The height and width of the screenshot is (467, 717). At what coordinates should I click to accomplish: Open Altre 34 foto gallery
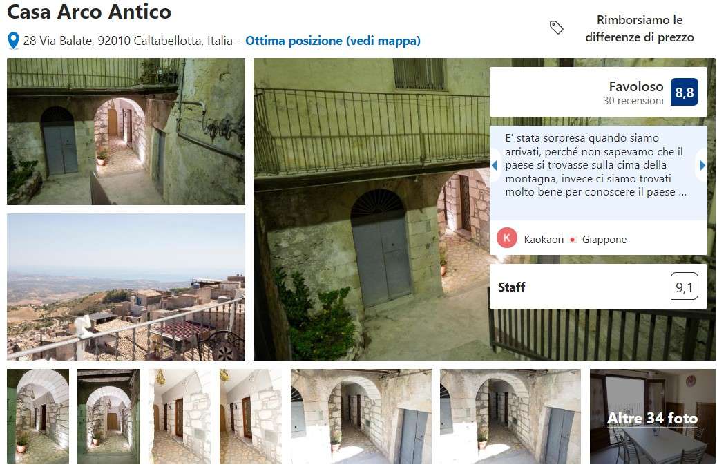point(653,417)
